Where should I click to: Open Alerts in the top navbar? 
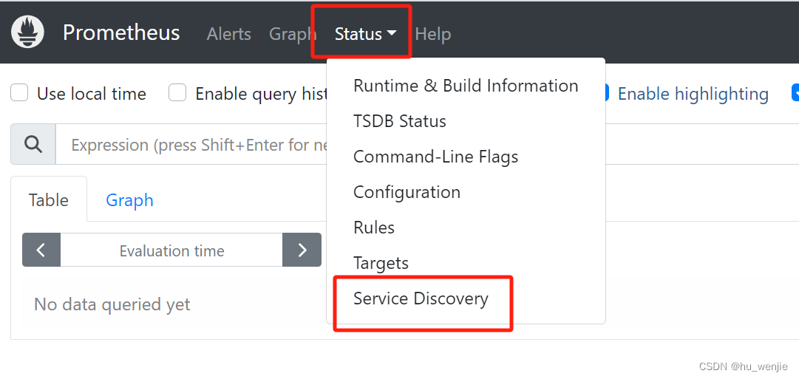pyautogui.click(x=229, y=34)
